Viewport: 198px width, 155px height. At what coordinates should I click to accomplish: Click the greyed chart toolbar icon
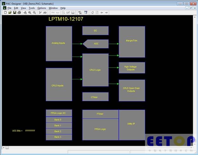click(68, 13)
